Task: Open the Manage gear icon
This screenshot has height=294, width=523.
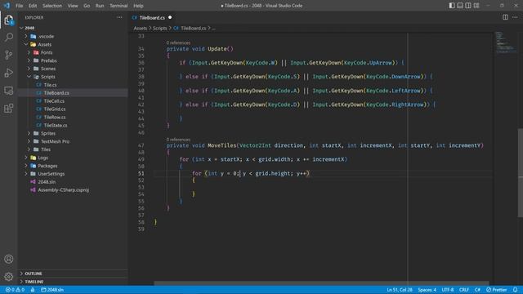Action: click(9, 276)
